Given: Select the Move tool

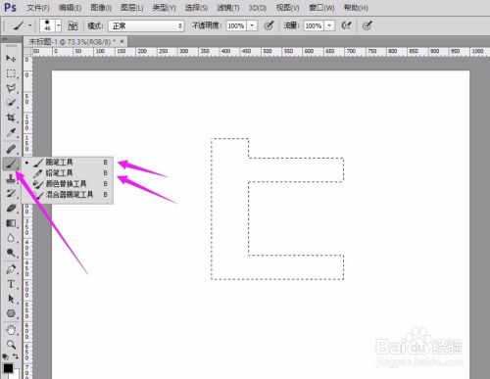Looking at the screenshot, I should (11, 59).
